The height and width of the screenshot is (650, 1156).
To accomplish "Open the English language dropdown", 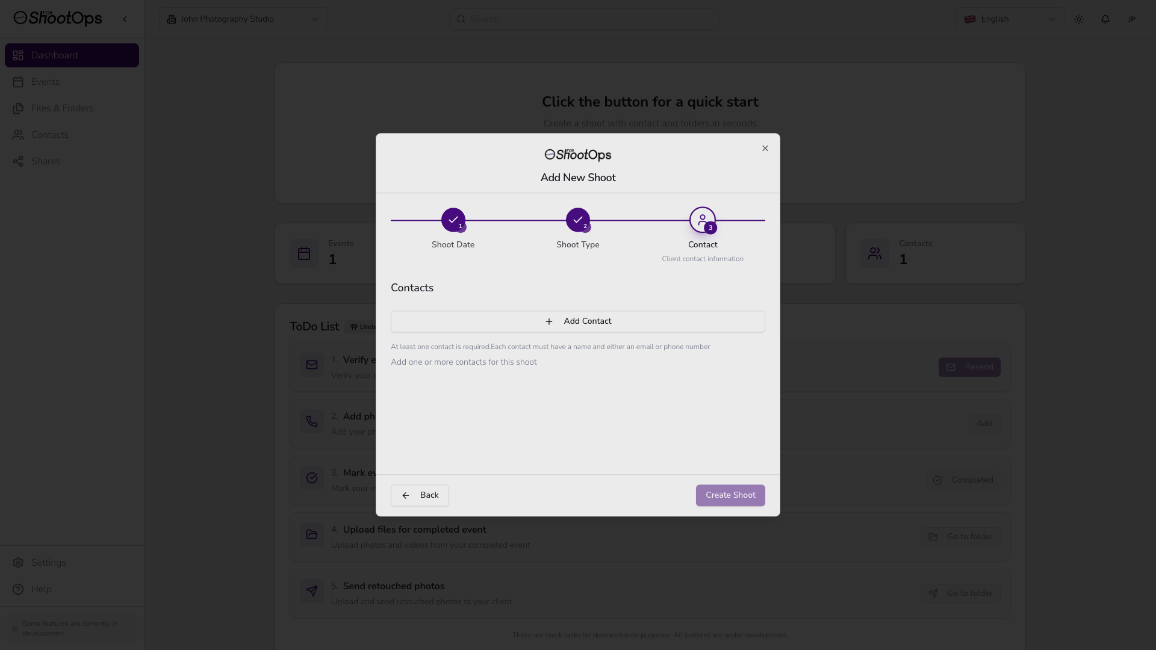I will click(1009, 19).
